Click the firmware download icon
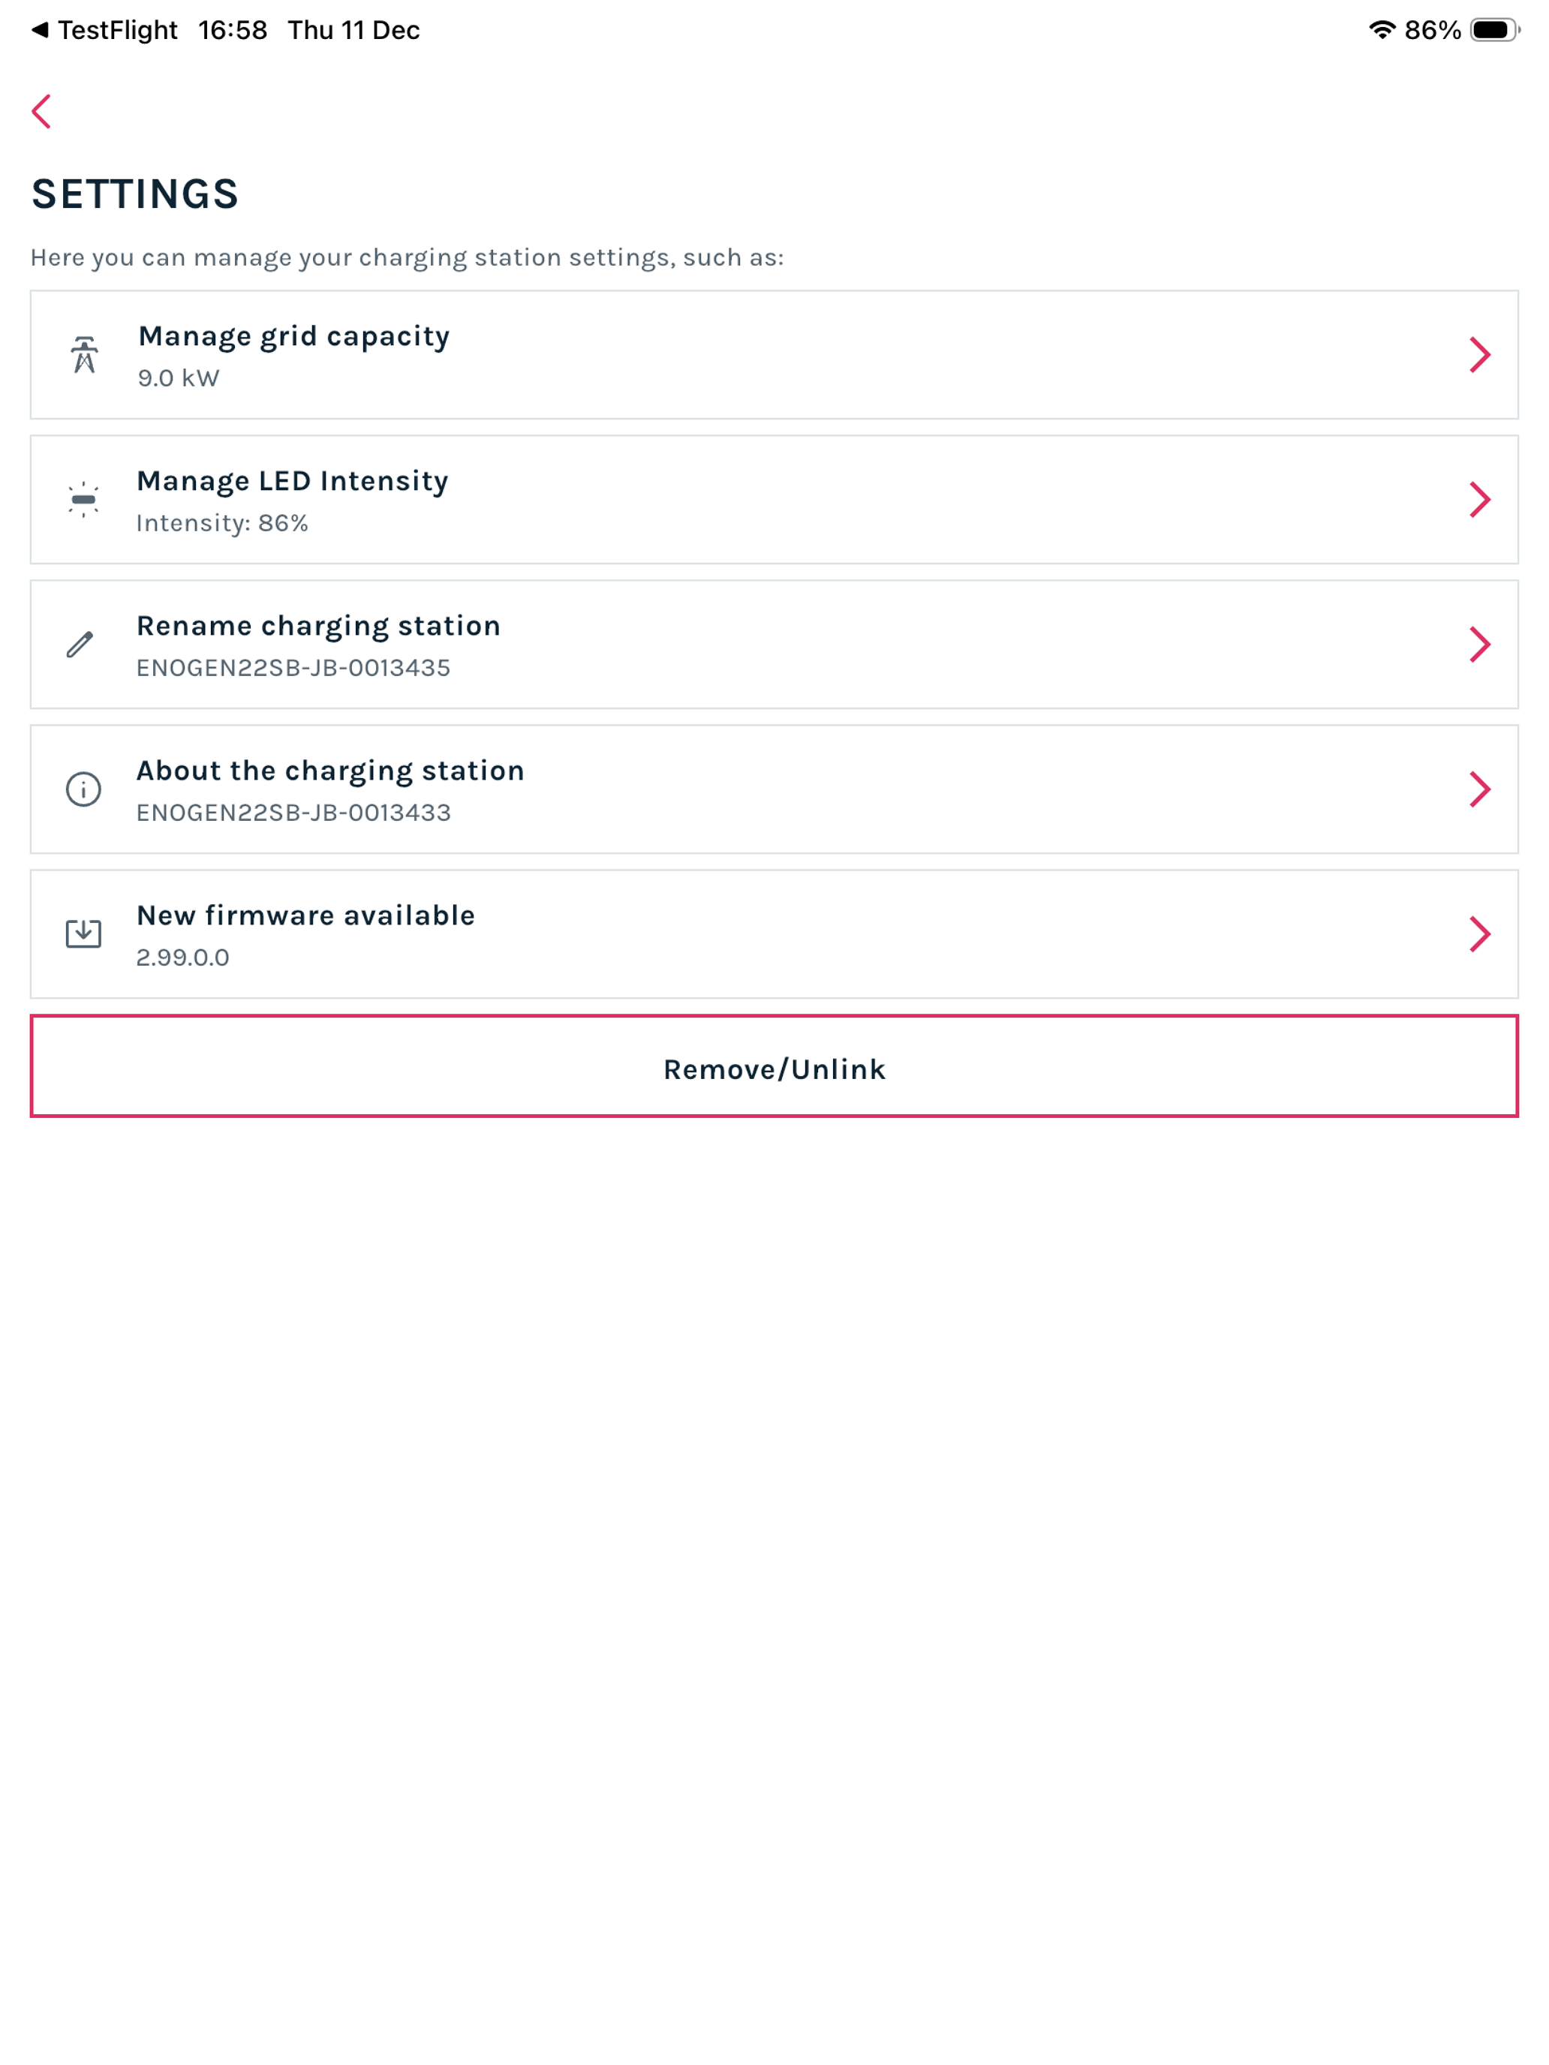The width and height of the screenshot is (1549, 2065). (x=83, y=933)
